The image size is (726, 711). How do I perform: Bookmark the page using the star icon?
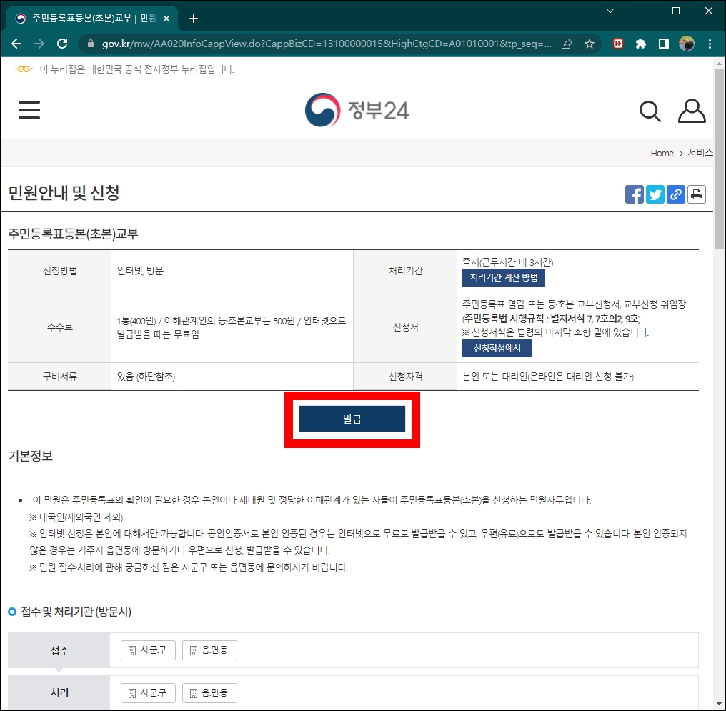[590, 44]
